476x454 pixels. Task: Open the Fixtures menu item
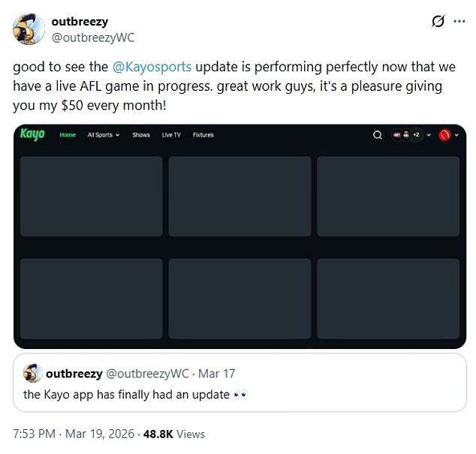203,135
